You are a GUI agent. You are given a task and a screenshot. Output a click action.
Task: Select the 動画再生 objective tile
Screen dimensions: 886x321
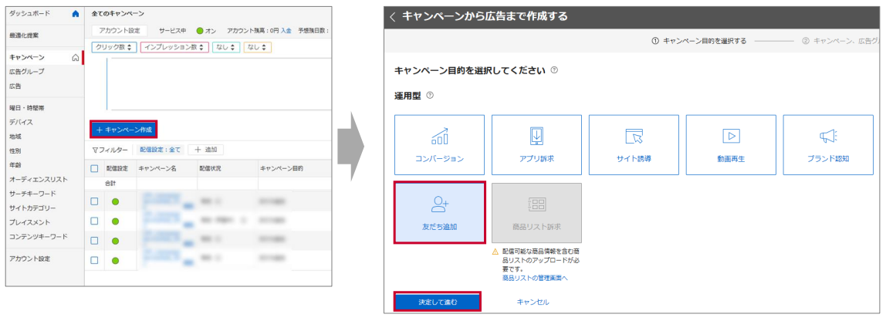click(730, 144)
